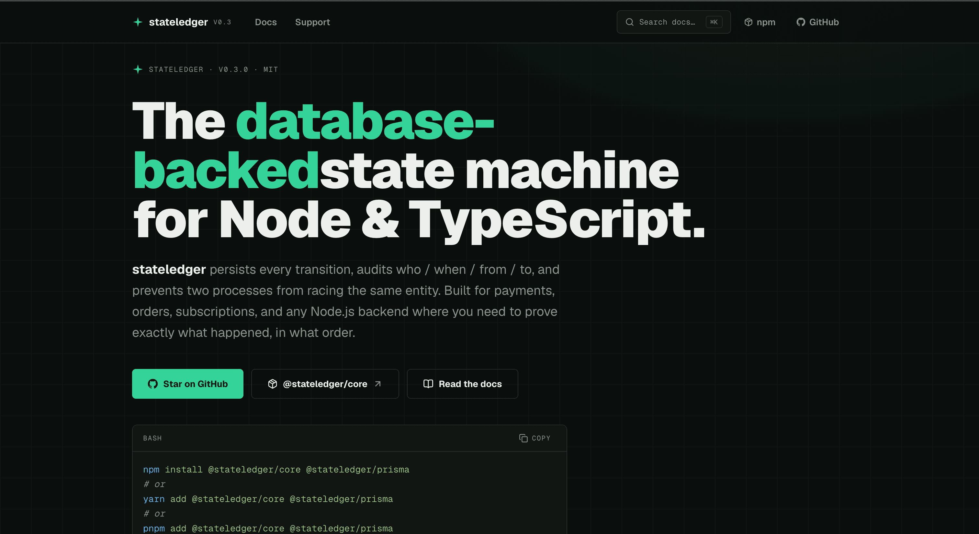Open the npm link in the header
The height and width of the screenshot is (534, 979).
pyautogui.click(x=760, y=22)
